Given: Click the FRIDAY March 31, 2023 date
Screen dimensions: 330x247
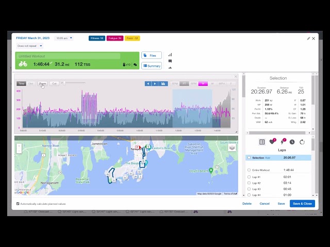Looking at the screenshot, I should tap(33, 38).
